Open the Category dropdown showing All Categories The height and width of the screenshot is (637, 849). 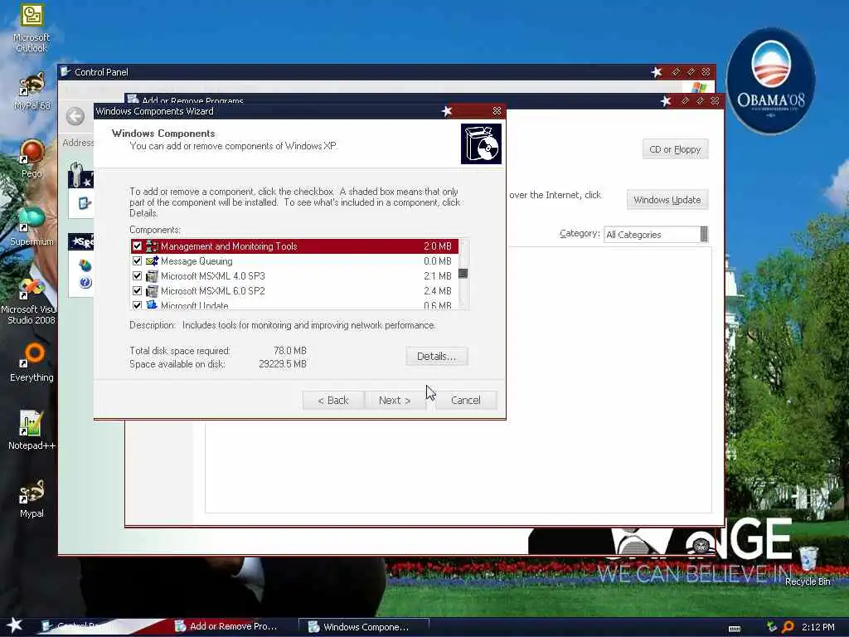click(x=656, y=234)
